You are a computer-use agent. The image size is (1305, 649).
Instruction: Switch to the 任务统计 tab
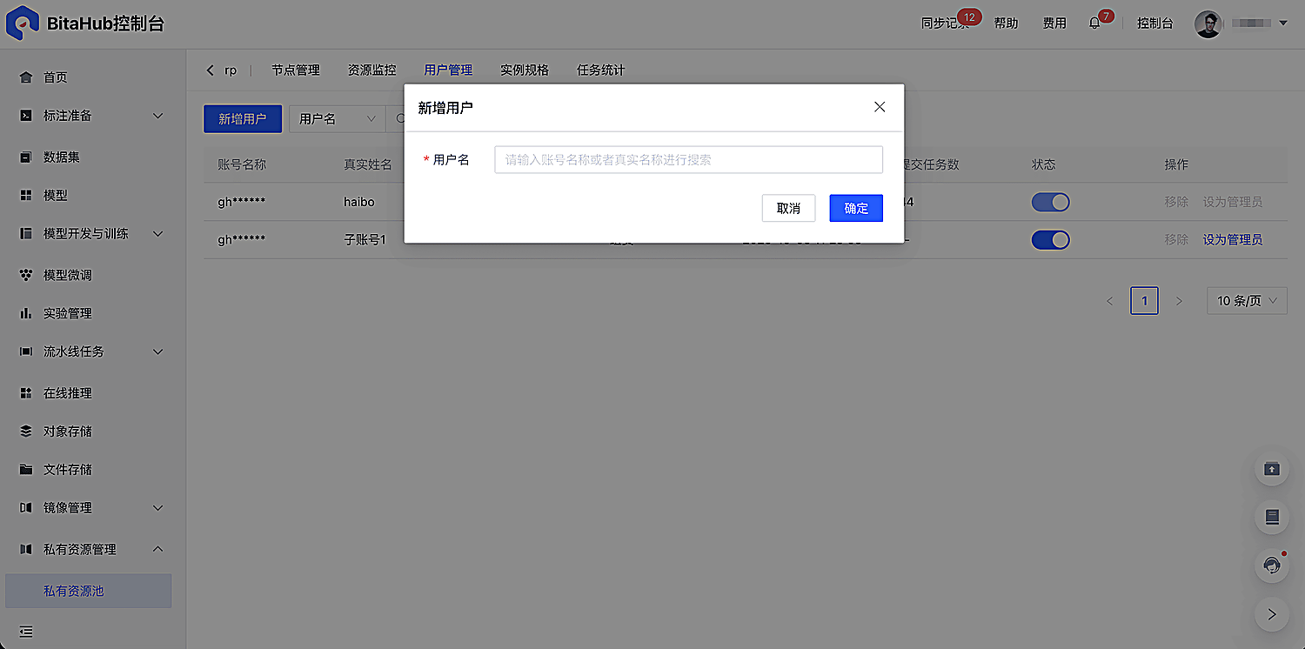tap(600, 70)
